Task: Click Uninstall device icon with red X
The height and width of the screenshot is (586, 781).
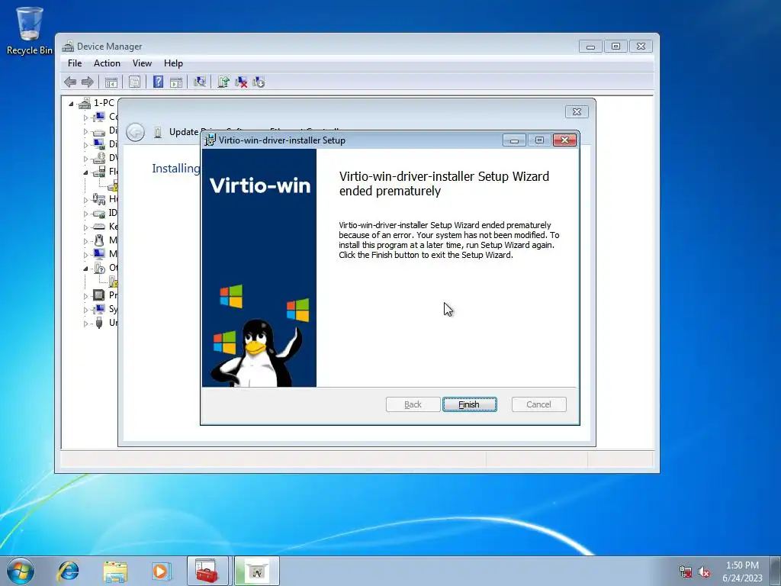Action: pyautogui.click(x=241, y=82)
